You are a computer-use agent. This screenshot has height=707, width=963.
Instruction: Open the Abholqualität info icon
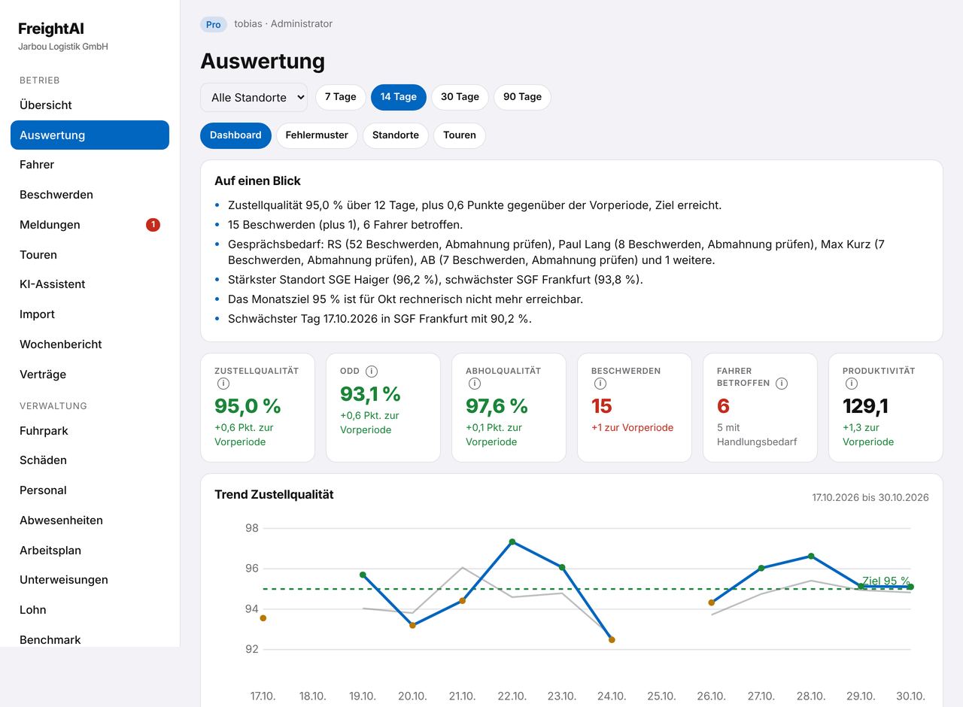(475, 384)
